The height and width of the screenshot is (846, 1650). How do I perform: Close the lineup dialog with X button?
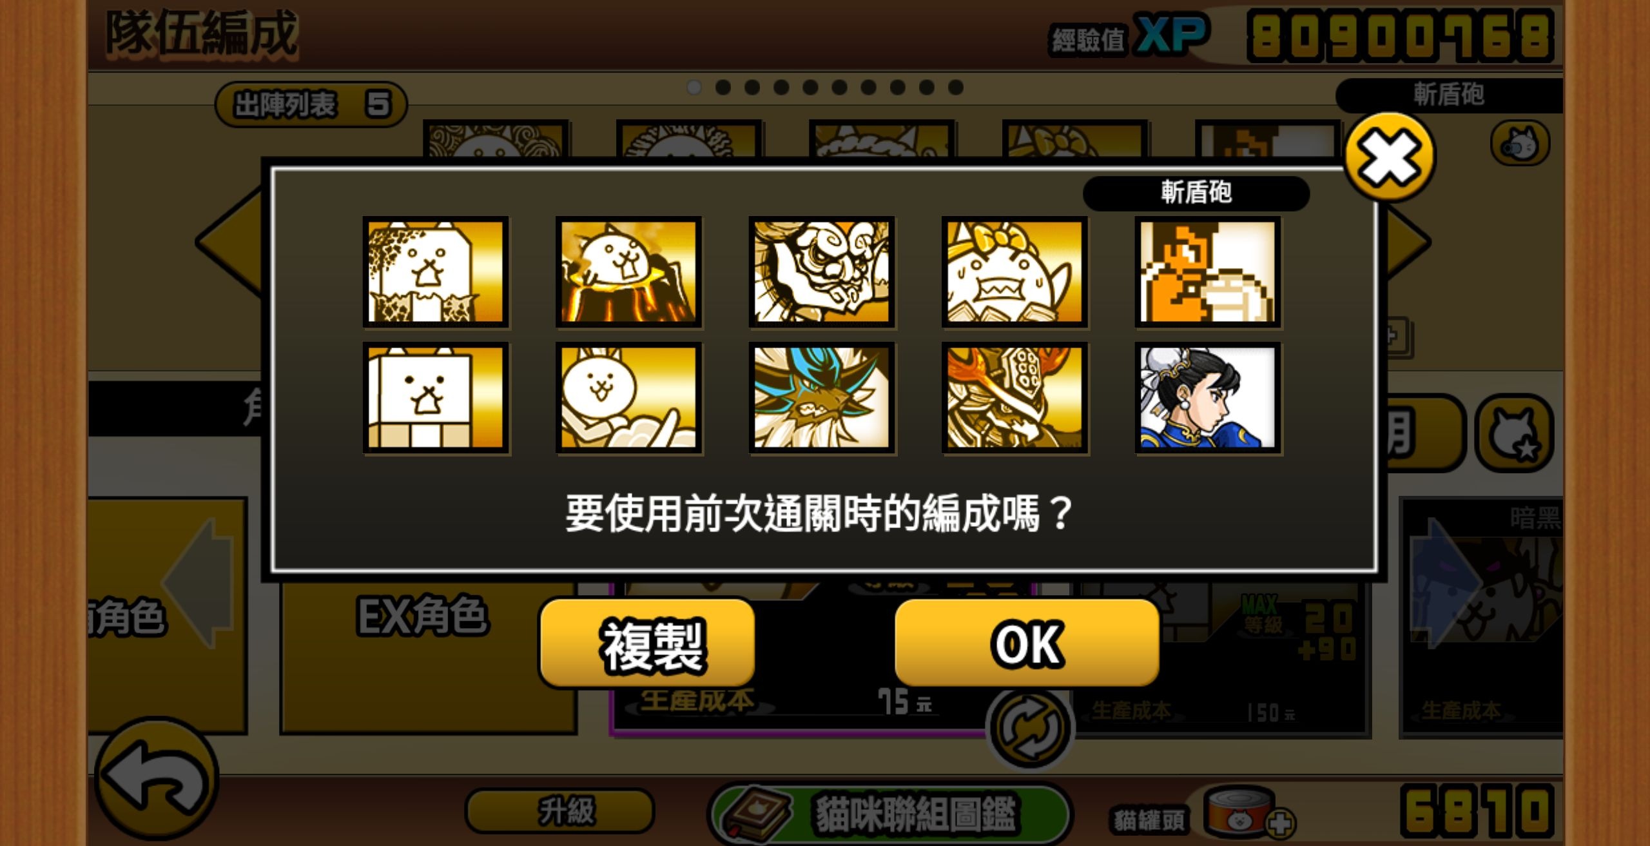point(1390,155)
